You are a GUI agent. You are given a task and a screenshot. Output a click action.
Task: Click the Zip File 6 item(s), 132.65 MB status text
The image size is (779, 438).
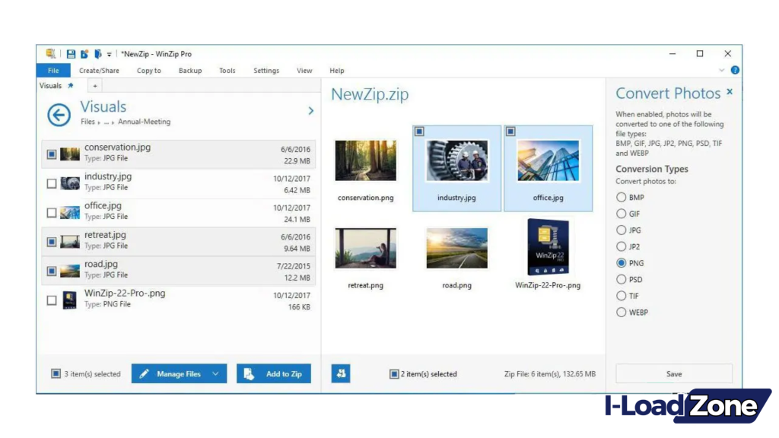point(549,374)
